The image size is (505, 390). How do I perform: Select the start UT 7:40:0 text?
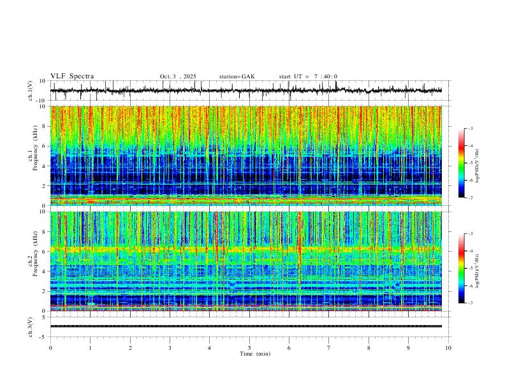pyautogui.click(x=308, y=76)
